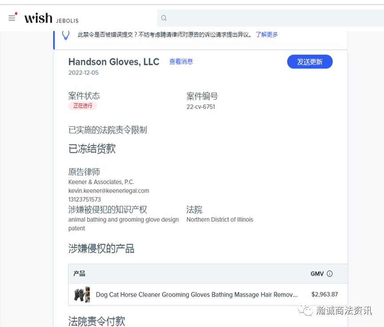Viewport: 384px width, 327px height.
Task: Click the GMV info icon
Action: click(x=330, y=274)
